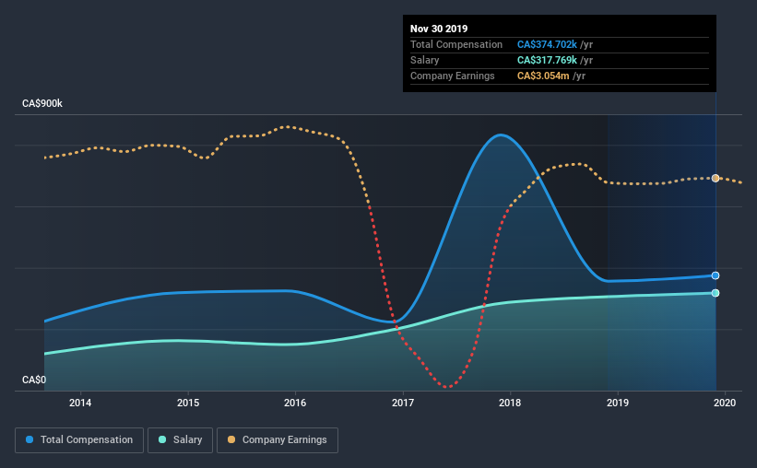Viewport: 757px width, 468px height.
Task: Click the CA$317.769k salary value
Action: [x=547, y=60]
